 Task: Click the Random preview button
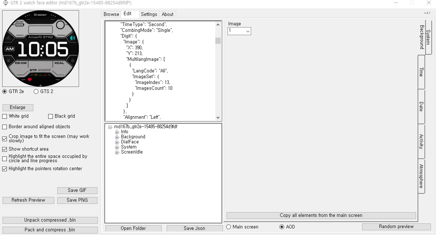tap(396, 227)
